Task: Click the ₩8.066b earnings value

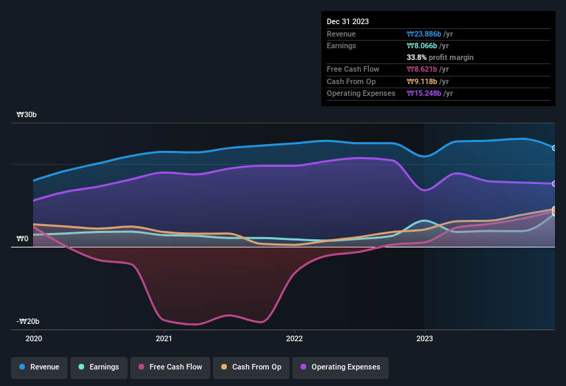Action: [422, 45]
